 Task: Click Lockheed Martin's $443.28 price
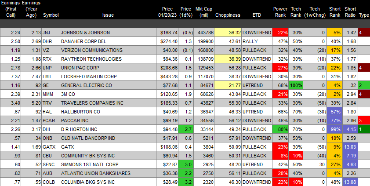[x=167, y=77]
